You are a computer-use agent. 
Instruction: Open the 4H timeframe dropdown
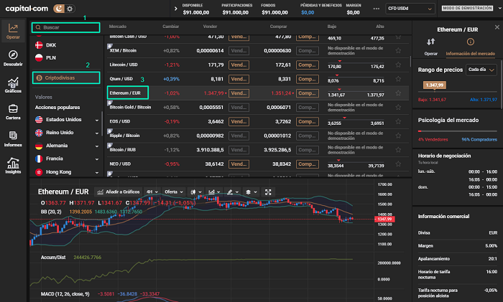tap(152, 192)
